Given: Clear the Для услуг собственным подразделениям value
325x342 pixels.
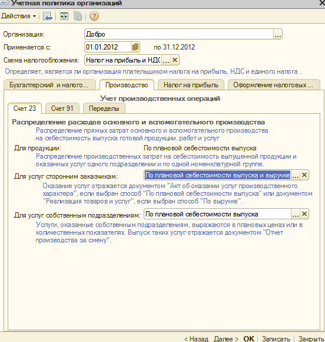Looking at the screenshot, I should point(304,214).
